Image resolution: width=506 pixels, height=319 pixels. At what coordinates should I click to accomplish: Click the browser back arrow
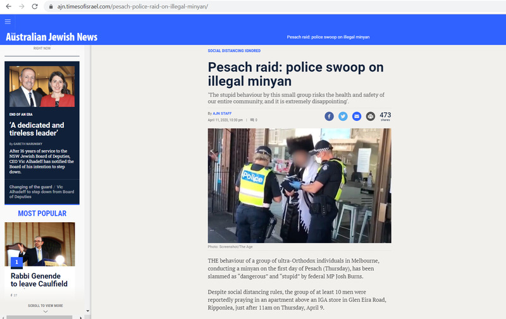[x=9, y=6]
